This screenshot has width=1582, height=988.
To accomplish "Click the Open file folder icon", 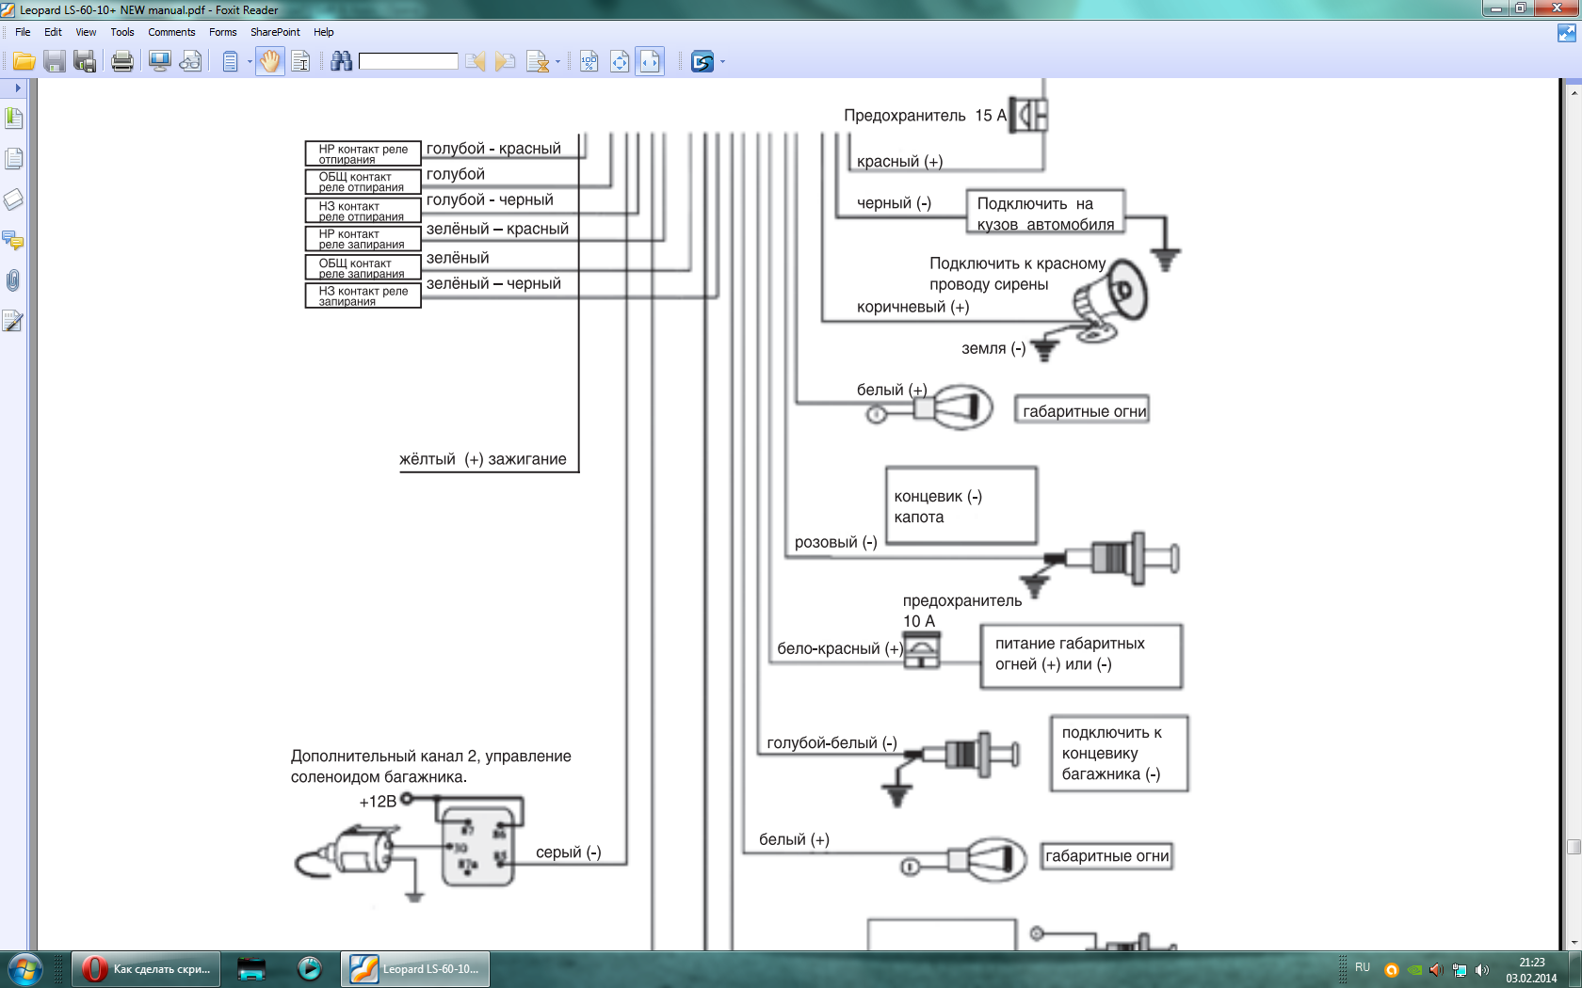I will click(x=24, y=62).
